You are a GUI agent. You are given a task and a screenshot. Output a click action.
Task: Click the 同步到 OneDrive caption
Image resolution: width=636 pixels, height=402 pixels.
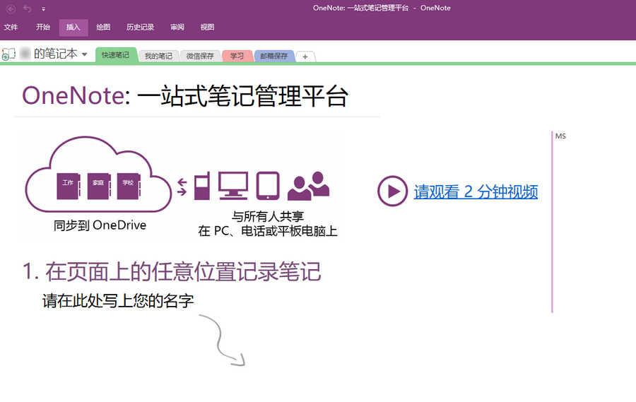coord(100,225)
